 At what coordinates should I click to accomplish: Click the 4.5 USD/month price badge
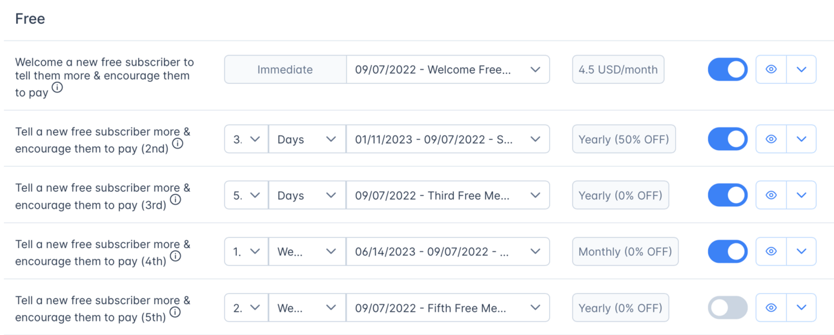point(618,70)
